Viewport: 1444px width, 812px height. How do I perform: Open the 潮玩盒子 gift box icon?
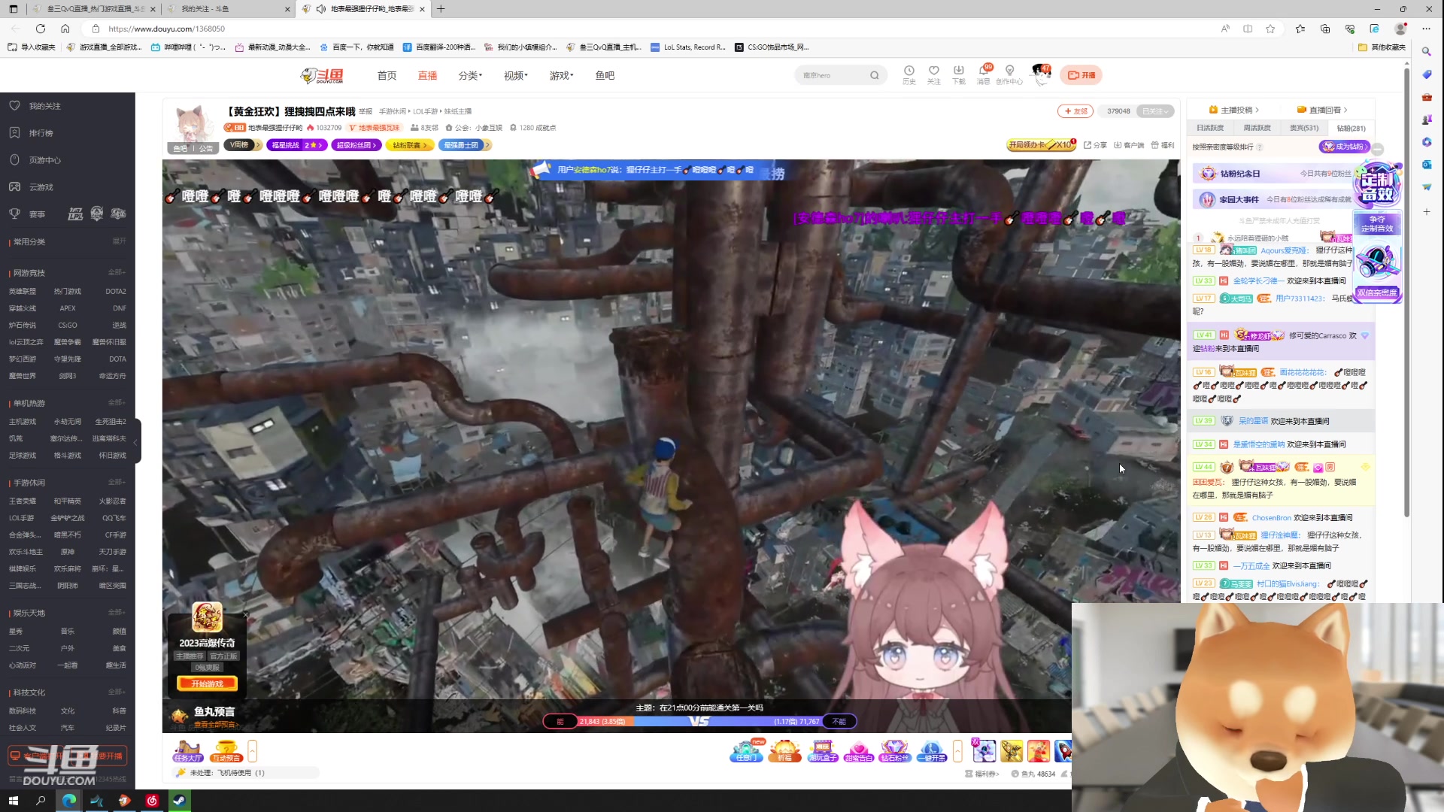tap(821, 750)
